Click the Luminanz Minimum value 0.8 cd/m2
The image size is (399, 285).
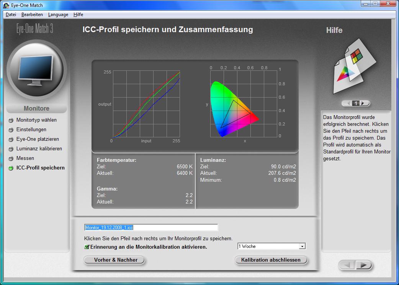pos(285,180)
